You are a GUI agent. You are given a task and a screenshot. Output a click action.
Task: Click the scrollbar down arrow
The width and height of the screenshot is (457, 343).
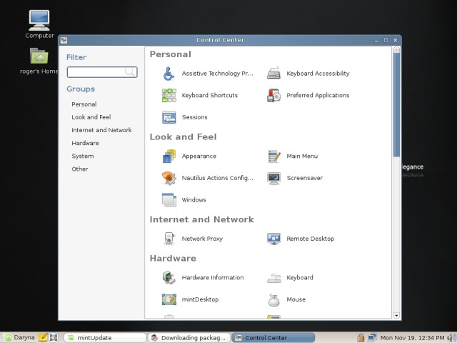coord(396,315)
